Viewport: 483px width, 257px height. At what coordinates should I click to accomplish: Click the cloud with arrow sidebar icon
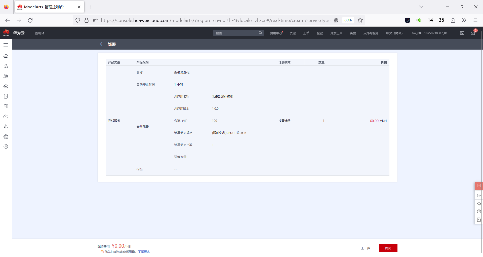(6, 116)
